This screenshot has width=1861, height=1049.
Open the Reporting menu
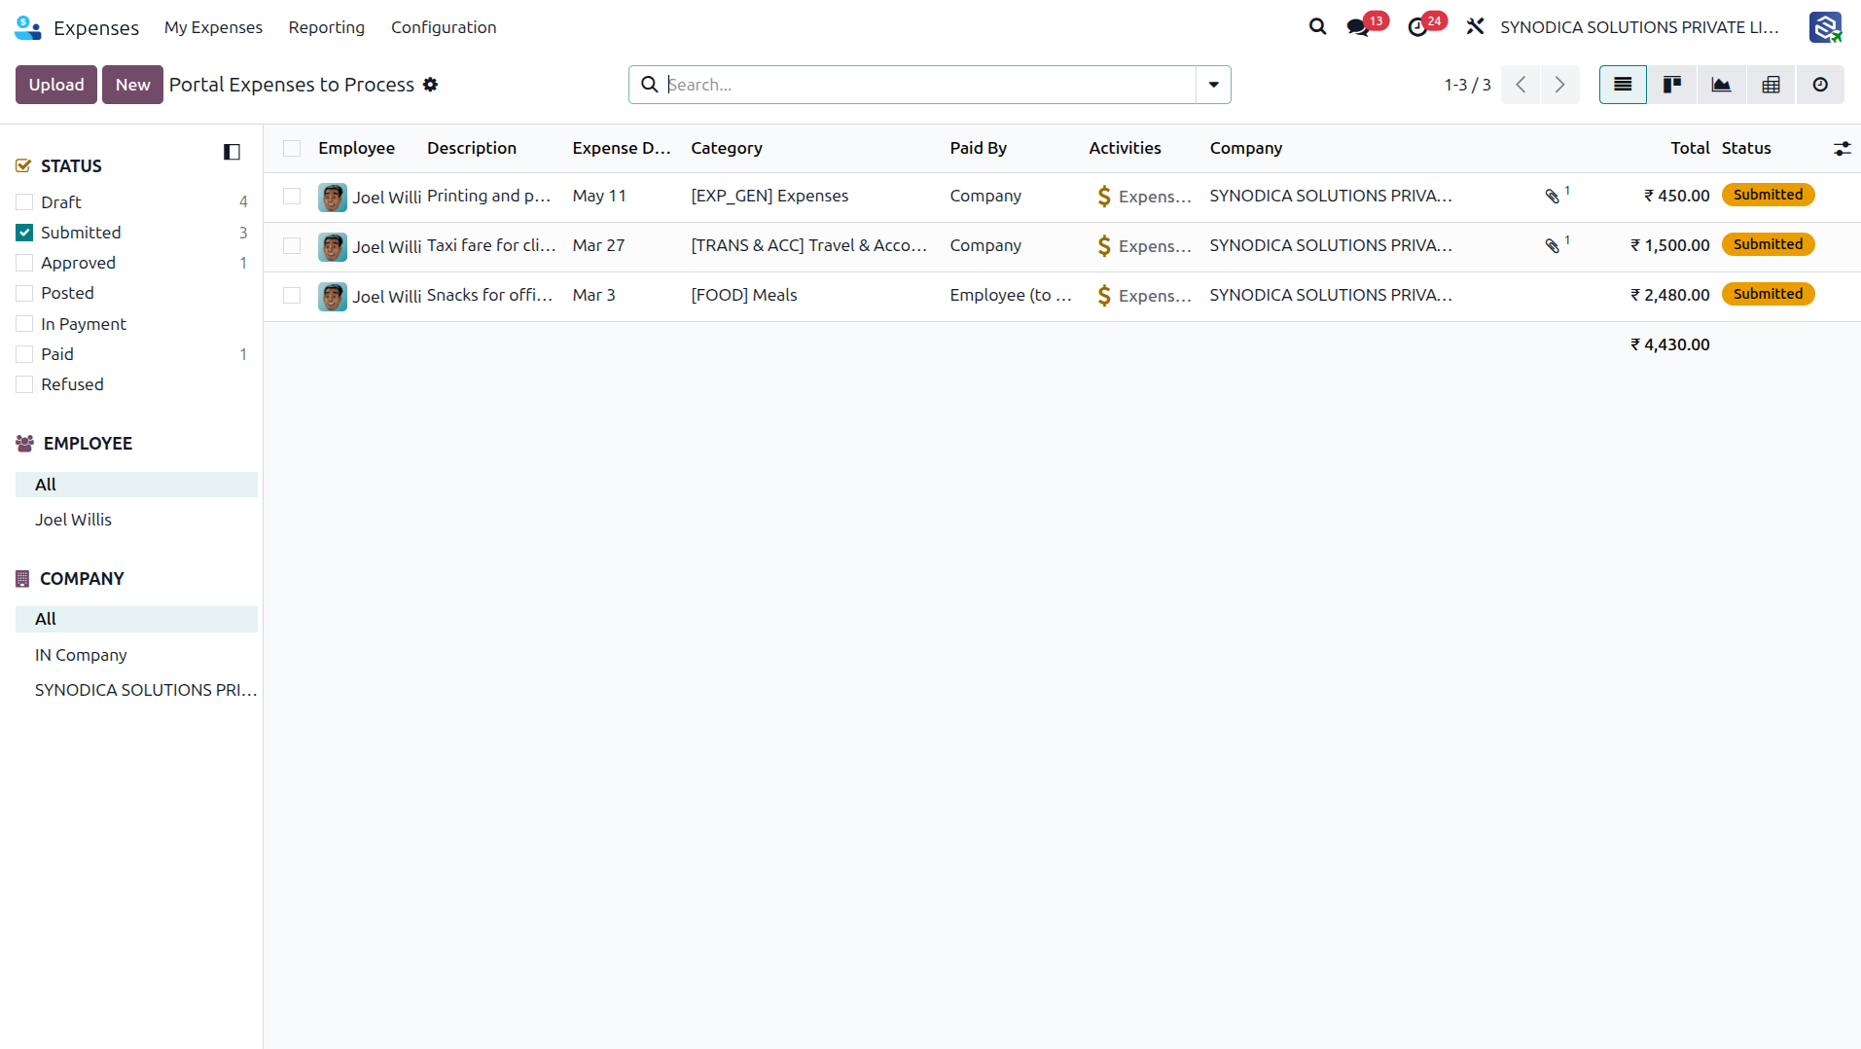(x=326, y=27)
